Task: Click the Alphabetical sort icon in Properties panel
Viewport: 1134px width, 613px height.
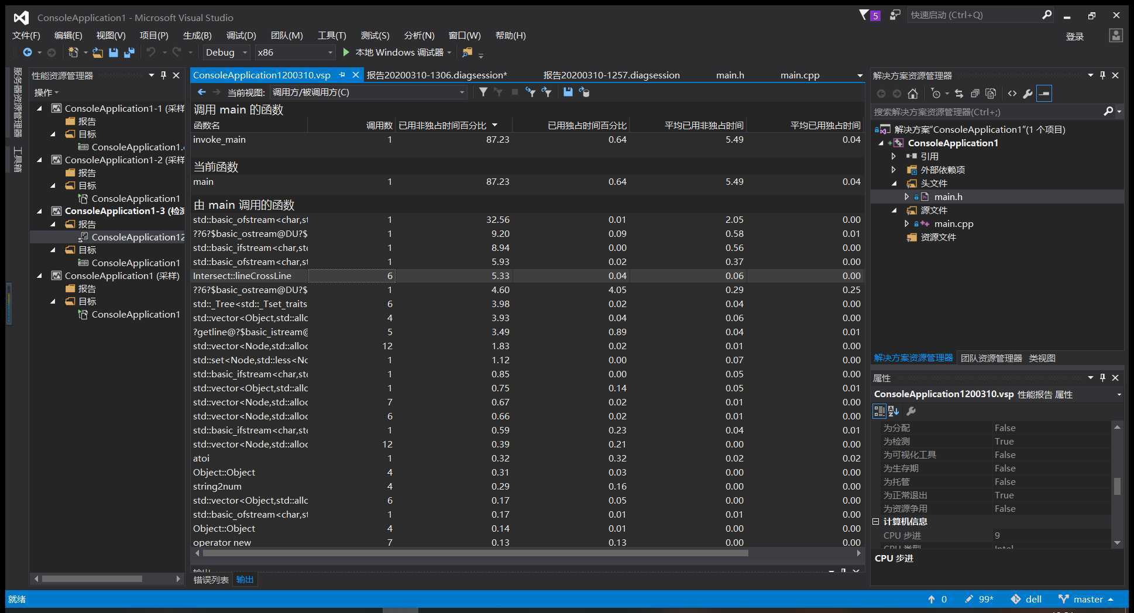Action: click(x=894, y=411)
